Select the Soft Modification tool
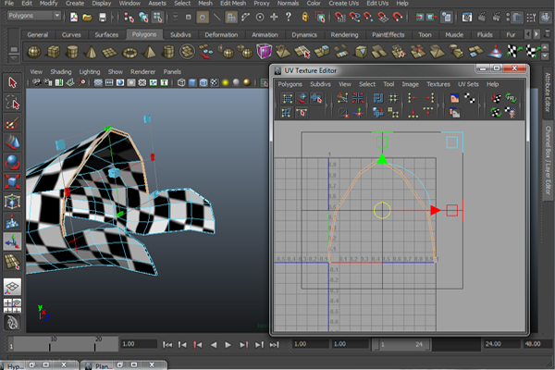The width and height of the screenshot is (555, 370). coord(12,222)
